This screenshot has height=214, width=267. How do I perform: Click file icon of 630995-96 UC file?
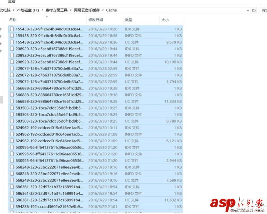12,160
